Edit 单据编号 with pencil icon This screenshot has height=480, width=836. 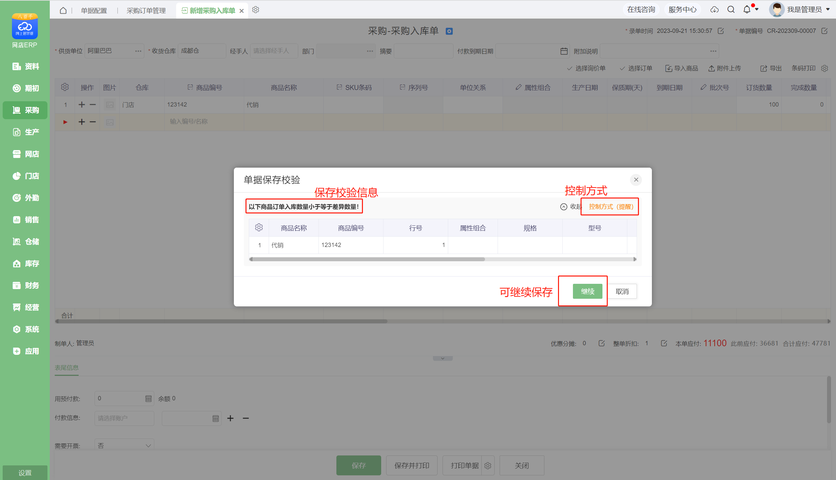coord(824,31)
